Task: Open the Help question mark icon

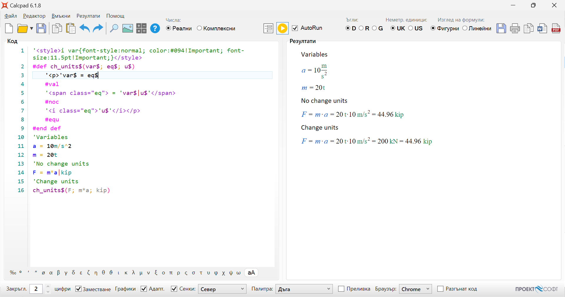Action: (155, 28)
